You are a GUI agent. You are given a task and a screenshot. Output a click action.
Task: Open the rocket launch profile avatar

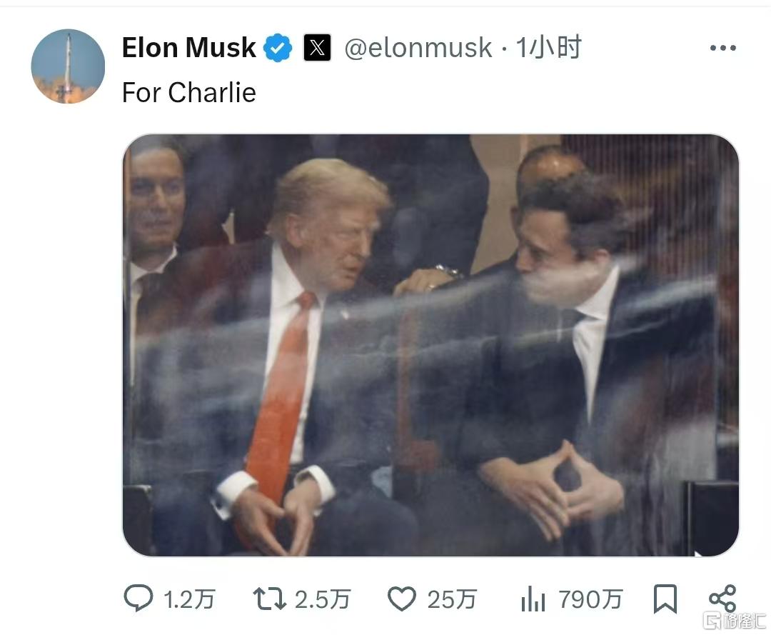point(68,66)
